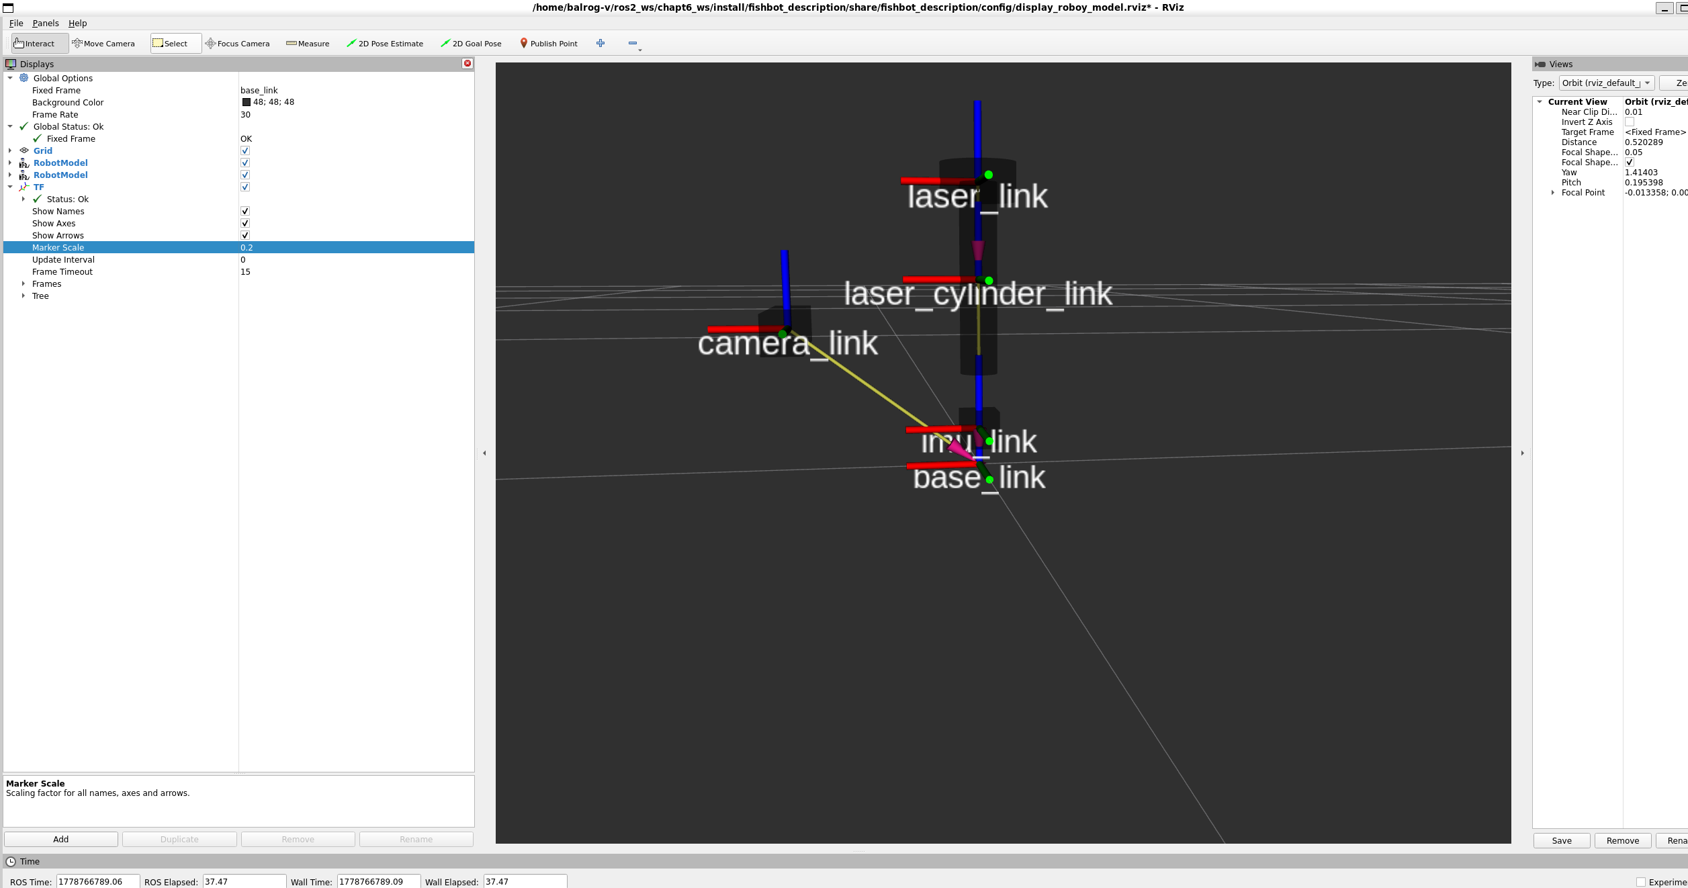Collapse left panel with the arrow handle
This screenshot has width=1688, height=888.
coord(484,453)
